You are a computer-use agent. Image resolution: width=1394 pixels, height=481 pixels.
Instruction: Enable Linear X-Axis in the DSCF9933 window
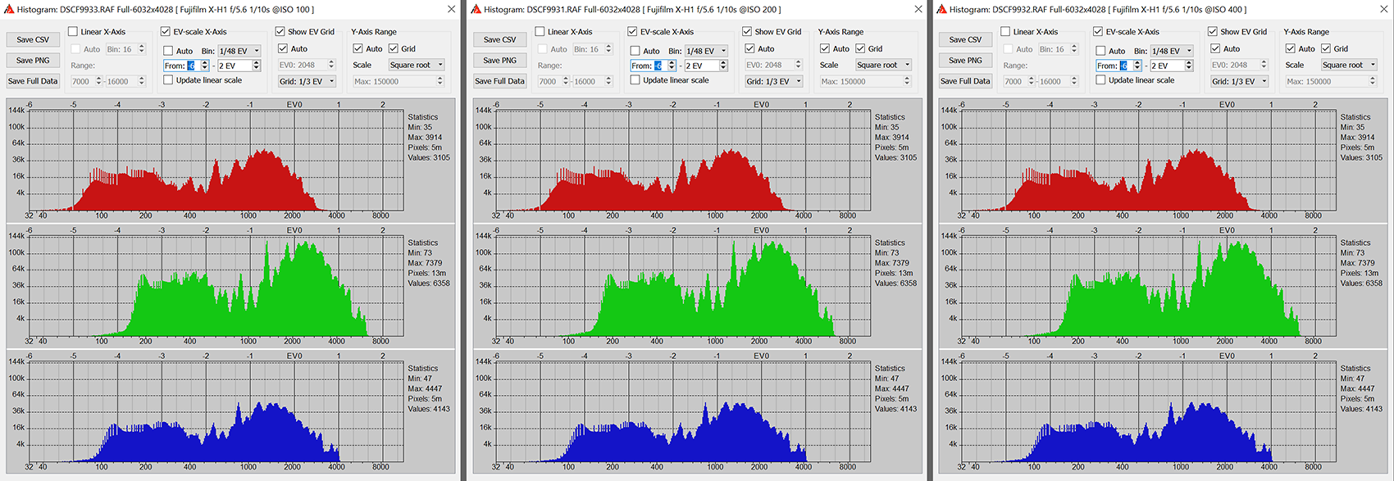(x=74, y=32)
